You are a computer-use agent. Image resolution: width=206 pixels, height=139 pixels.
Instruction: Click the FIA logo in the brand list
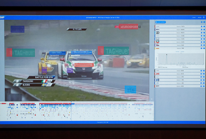click(158, 33)
